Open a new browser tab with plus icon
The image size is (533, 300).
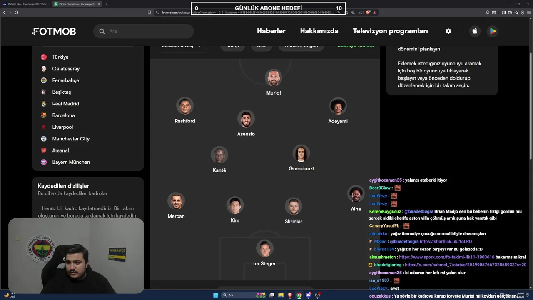click(x=106, y=4)
